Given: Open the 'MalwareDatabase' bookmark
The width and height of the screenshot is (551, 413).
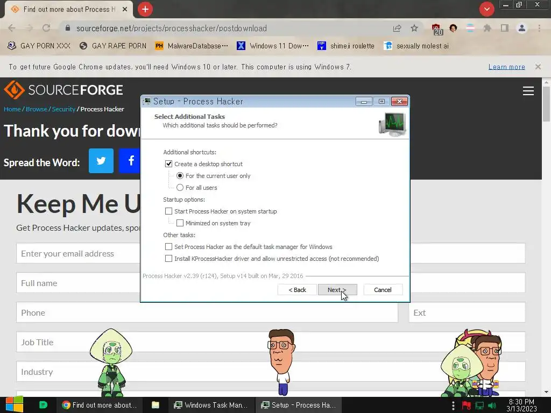Looking at the screenshot, I should (x=192, y=46).
